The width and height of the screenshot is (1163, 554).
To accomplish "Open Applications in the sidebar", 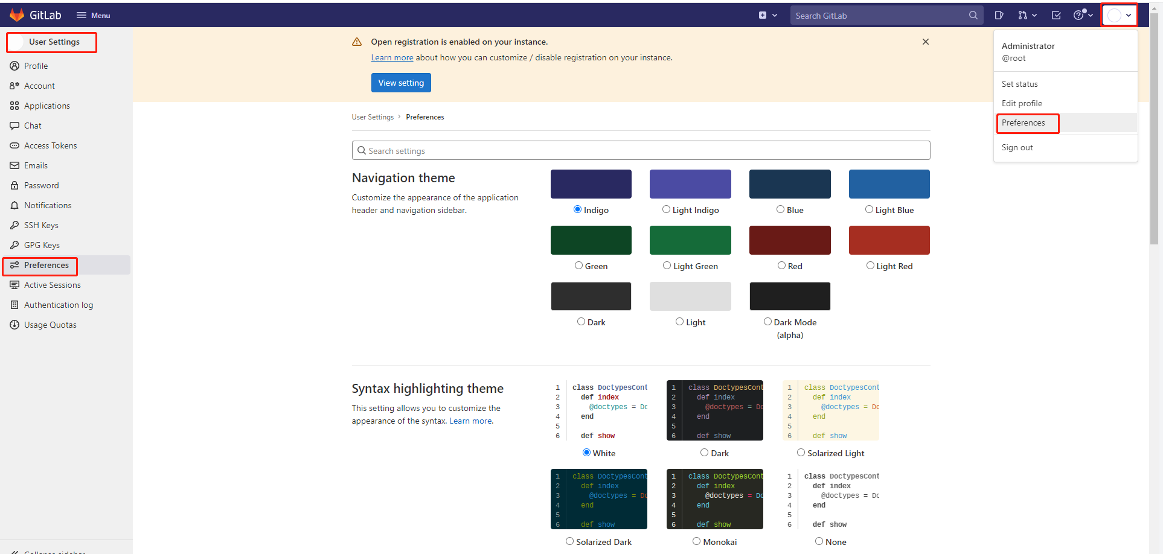I will click(x=47, y=106).
